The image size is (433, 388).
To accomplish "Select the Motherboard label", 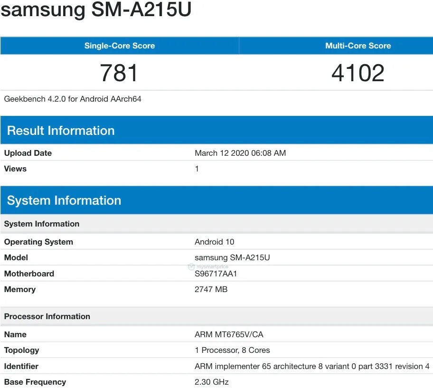I will click(29, 274).
